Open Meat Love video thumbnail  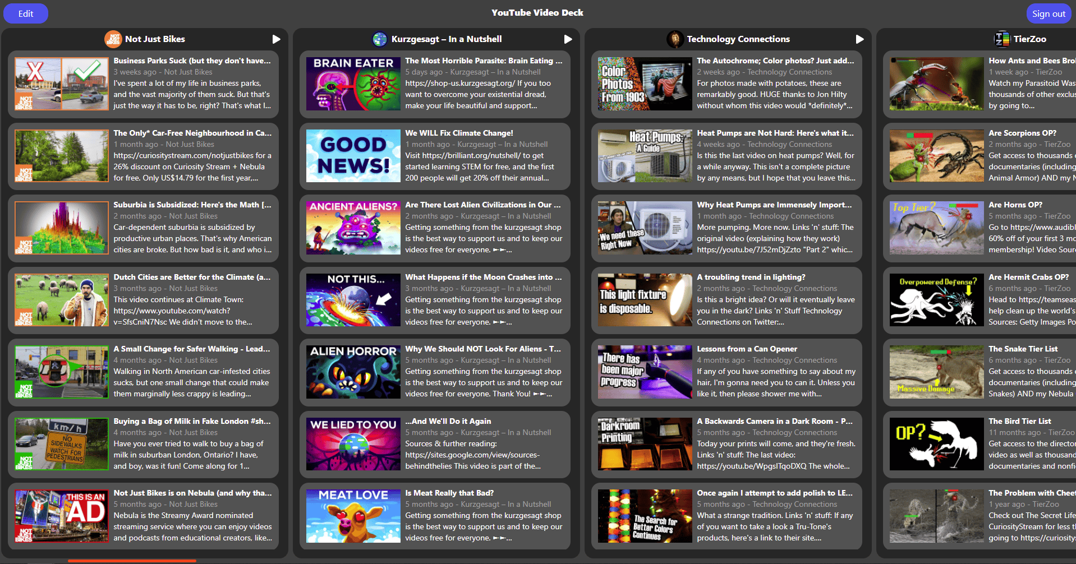[353, 516]
